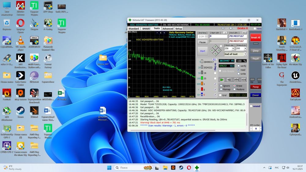Enable the Grid checkbox

click(x=221, y=95)
